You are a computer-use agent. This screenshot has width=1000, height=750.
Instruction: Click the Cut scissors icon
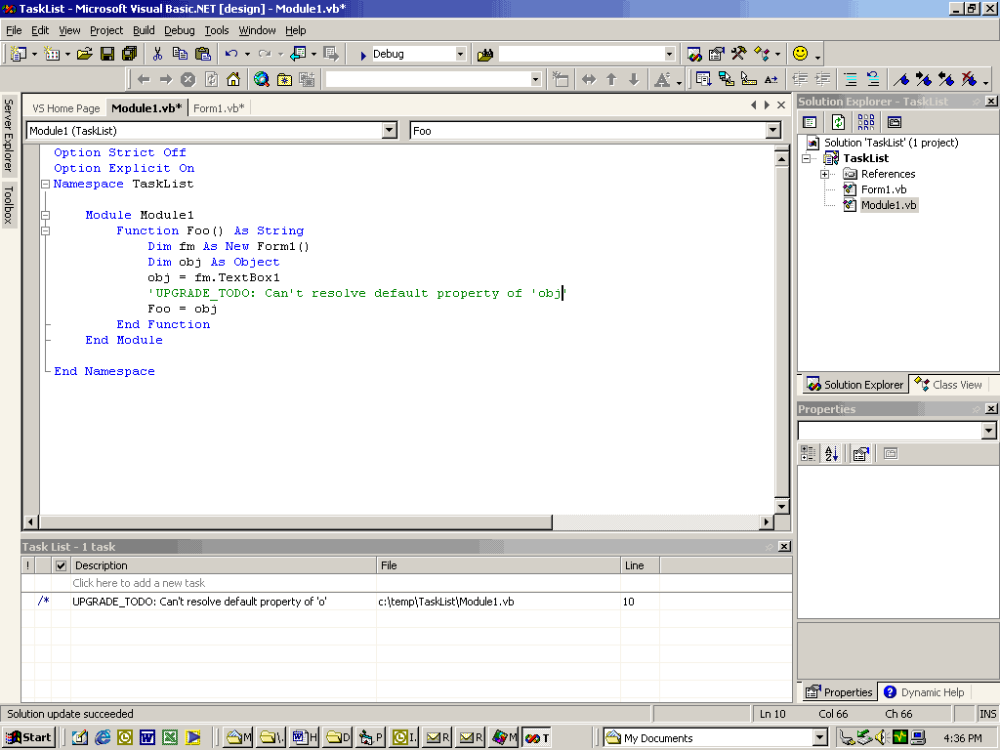(x=156, y=54)
